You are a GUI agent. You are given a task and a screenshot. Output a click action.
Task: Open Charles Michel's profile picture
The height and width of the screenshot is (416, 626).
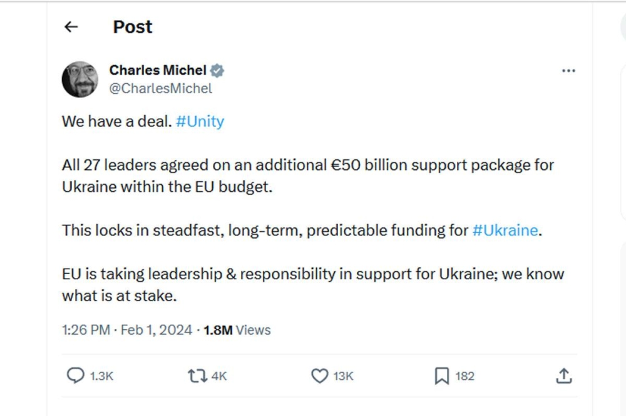click(80, 79)
